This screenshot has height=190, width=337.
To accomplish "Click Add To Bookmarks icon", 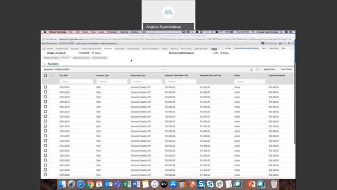I will tap(262, 43).
